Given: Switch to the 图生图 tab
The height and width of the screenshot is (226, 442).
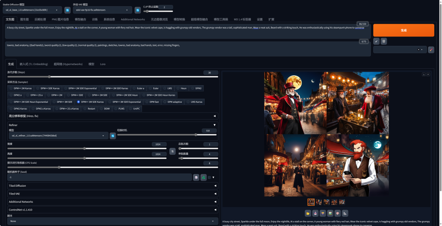Looking at the screenshot, I should pyautogui.click(x=24, y=19).
